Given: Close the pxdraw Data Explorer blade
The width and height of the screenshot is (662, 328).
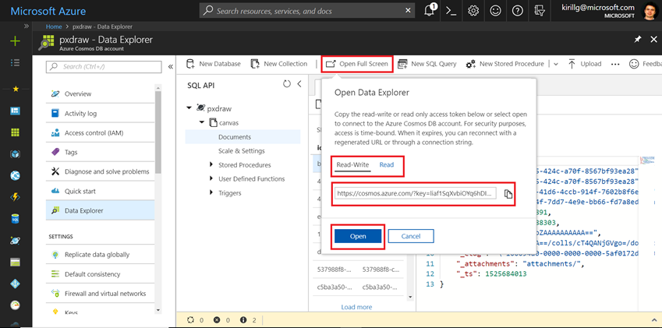Looking at the screenshot, I should (x=653, y=39).
